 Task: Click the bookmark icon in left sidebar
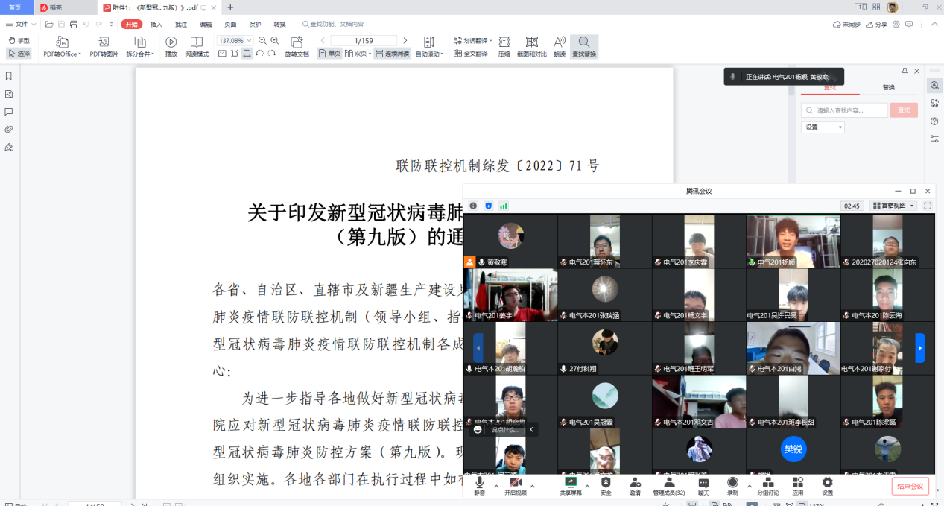pyautogui.click(x=9, y=76)
